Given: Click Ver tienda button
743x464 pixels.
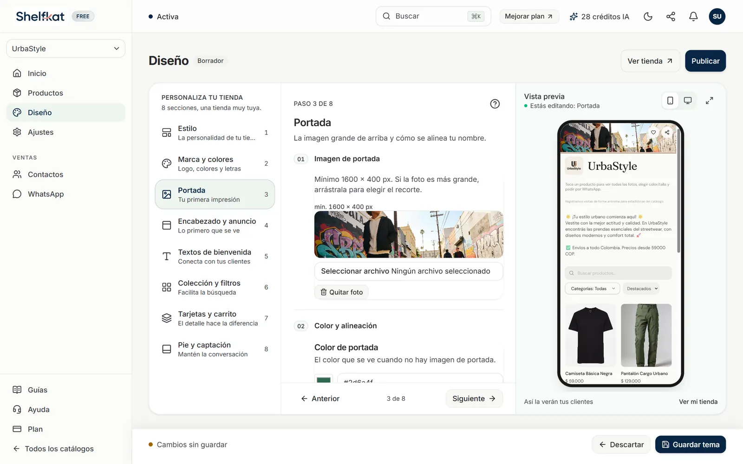Looking at the screenshot, I should tap(650, 61).
